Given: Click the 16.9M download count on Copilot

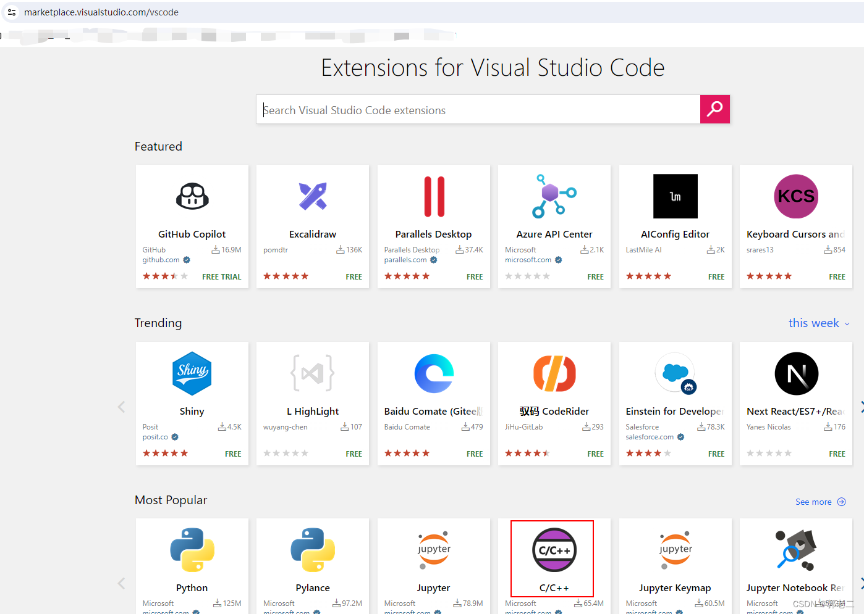Looking at the screenshot, I should (x=226, y=250).
